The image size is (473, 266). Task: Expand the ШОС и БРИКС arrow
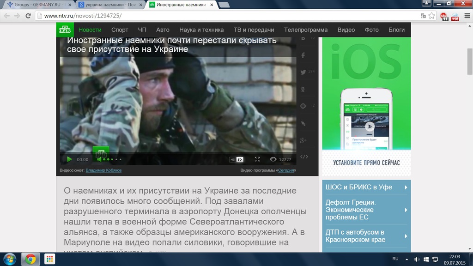click(406, 187)
